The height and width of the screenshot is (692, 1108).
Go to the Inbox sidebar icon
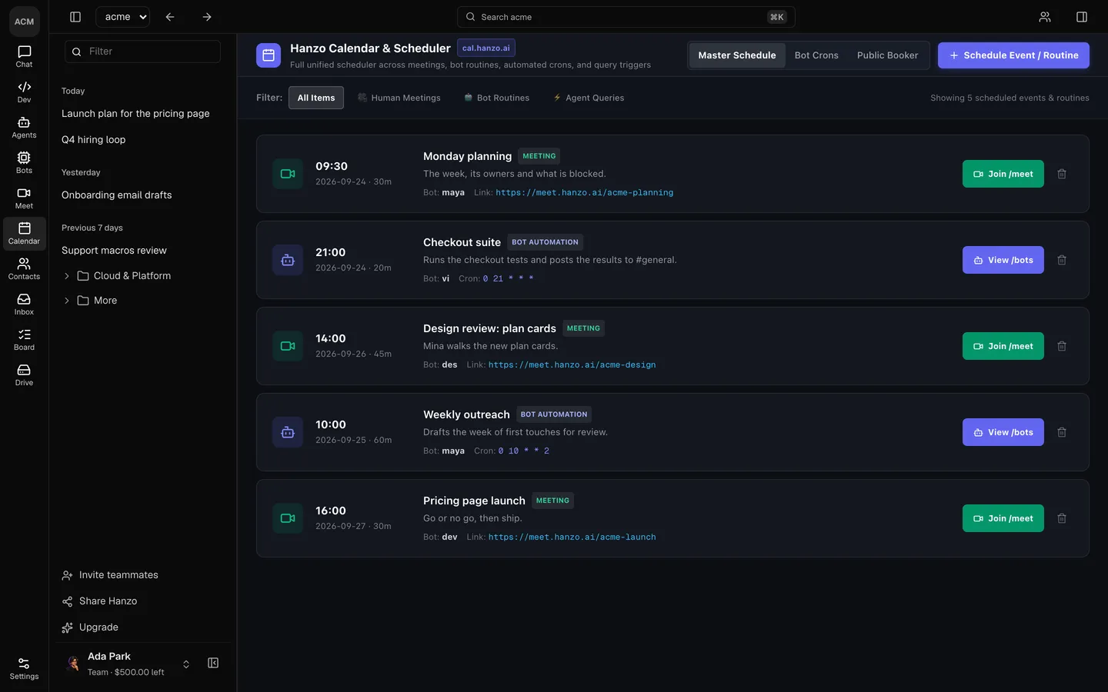[24, 304]
